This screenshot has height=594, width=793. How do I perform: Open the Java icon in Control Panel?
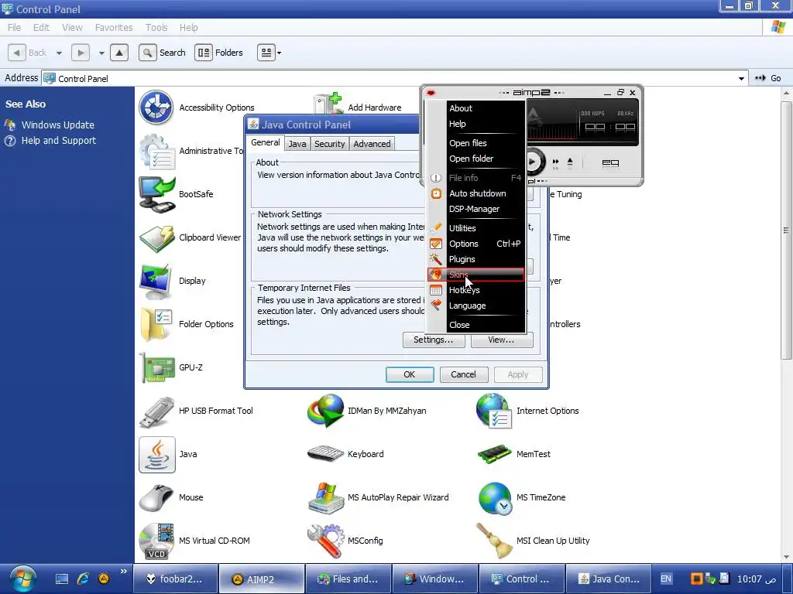click(156, 454)
